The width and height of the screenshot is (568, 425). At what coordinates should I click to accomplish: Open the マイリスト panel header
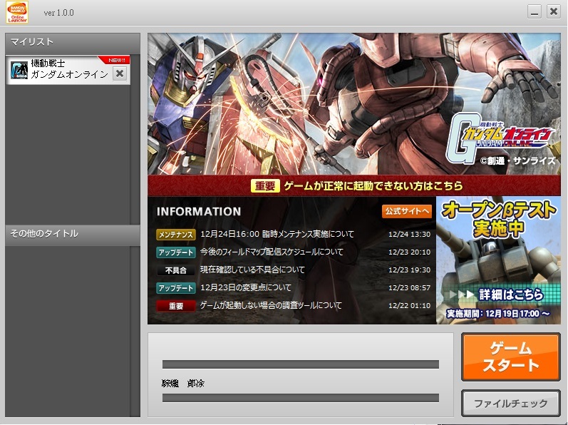point(73,42)
